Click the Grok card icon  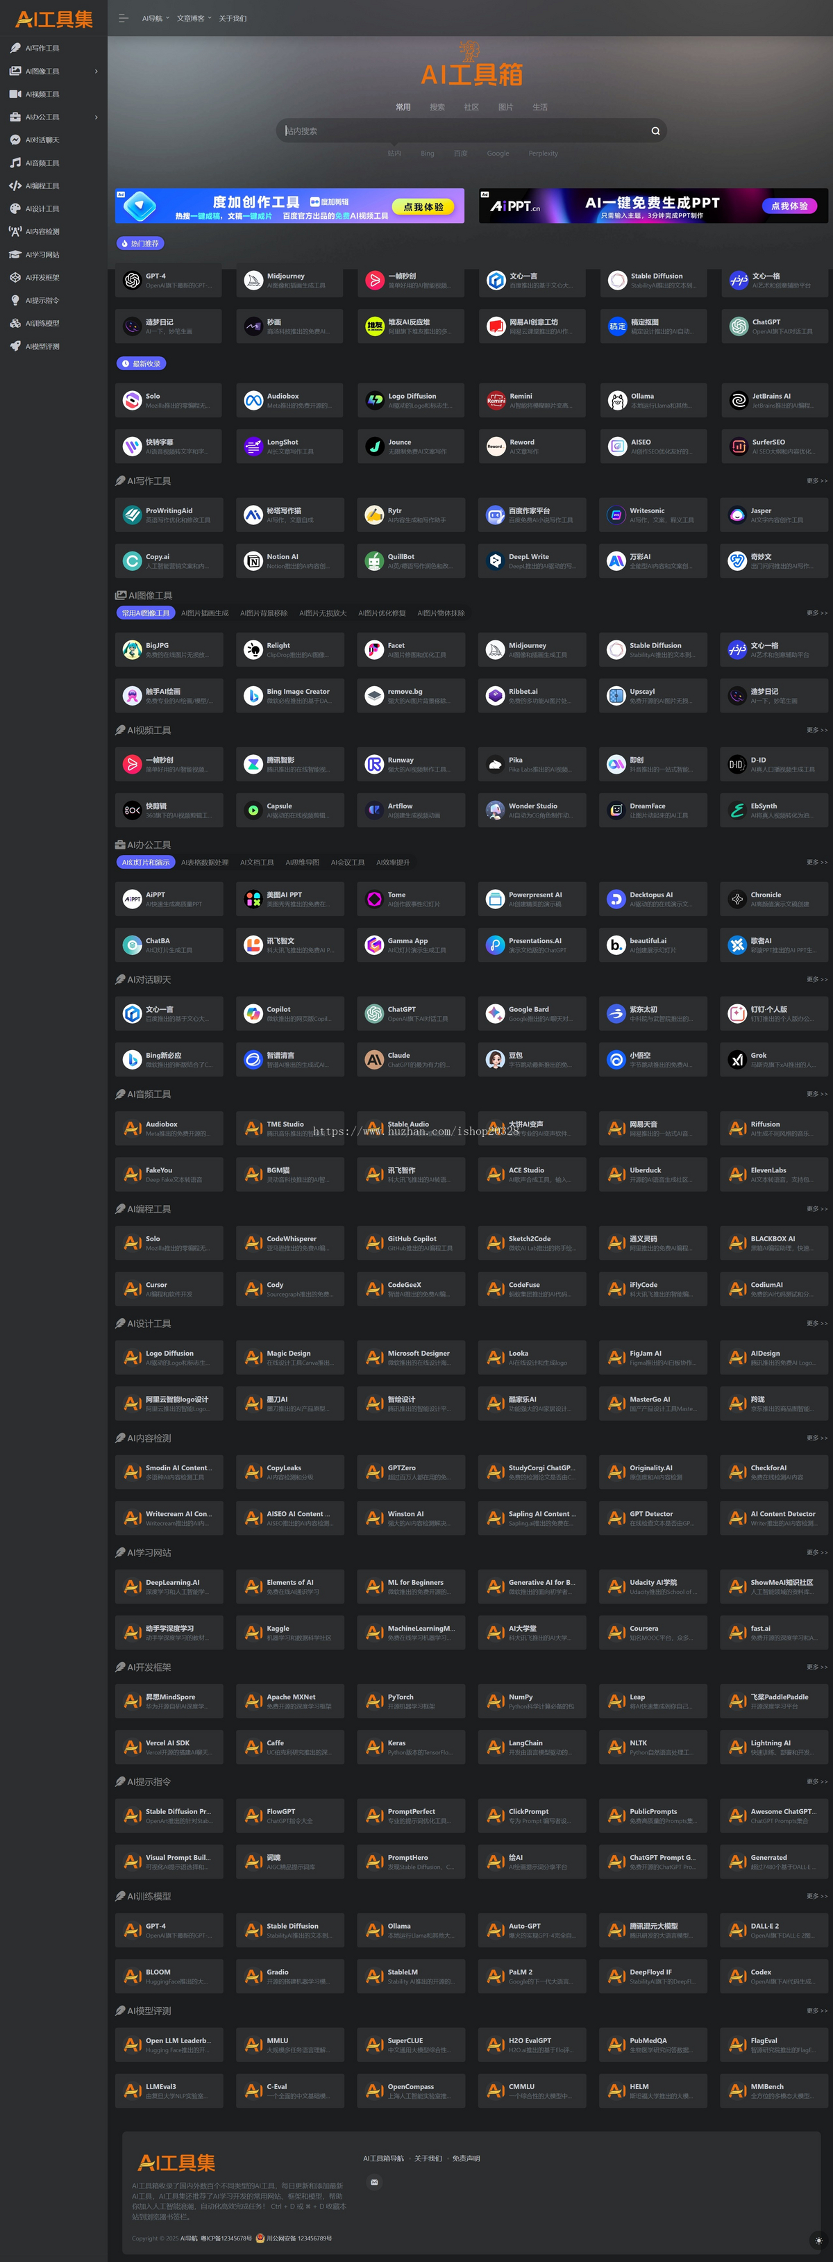[737, 1060]
